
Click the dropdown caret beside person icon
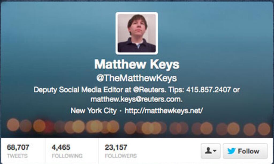[x=215, y=151]
